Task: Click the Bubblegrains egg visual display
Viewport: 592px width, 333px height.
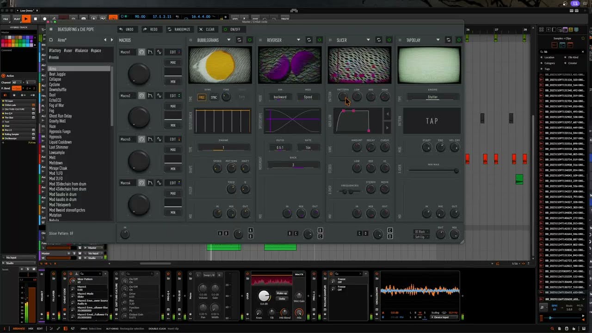Action: 220,65
